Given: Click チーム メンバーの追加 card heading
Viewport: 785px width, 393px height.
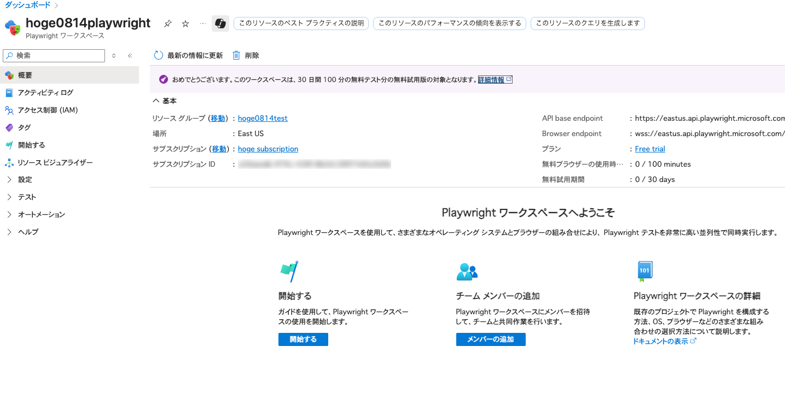Looking at the screenshot, I should (498, 296).
